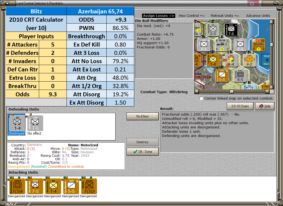Click the 8-4 infantry counter on the map
The height and width of the screenshot is (206, 283).
(x=240, y=45)
